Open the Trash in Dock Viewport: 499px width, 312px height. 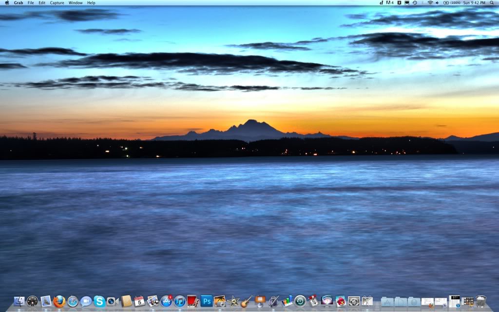[x=481, y=301]
